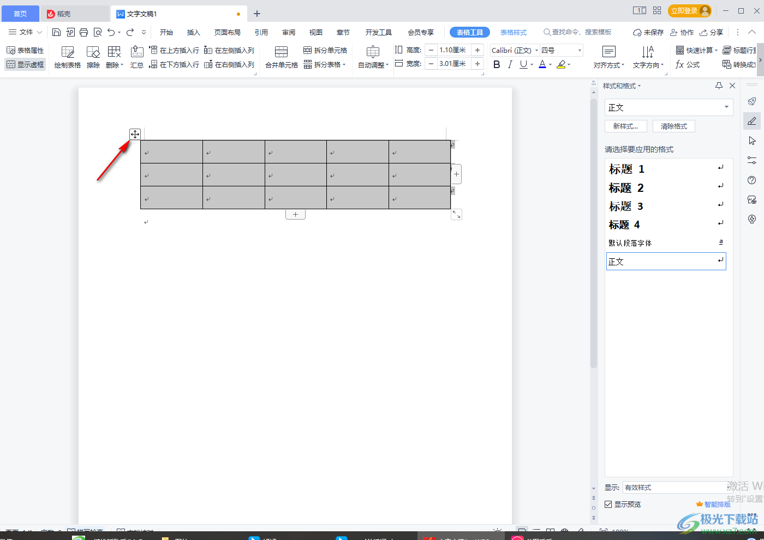This screenshot has width=764, height=540.
Task: Select the Draw Table tool (绘制表格)
Action: 68,57
